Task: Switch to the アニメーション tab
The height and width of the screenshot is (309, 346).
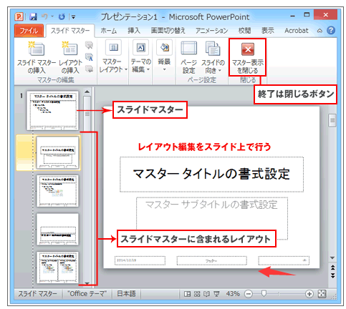Action: tap(212, 31)
